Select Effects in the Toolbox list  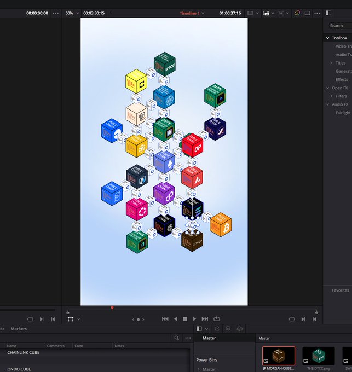point(342,79)
